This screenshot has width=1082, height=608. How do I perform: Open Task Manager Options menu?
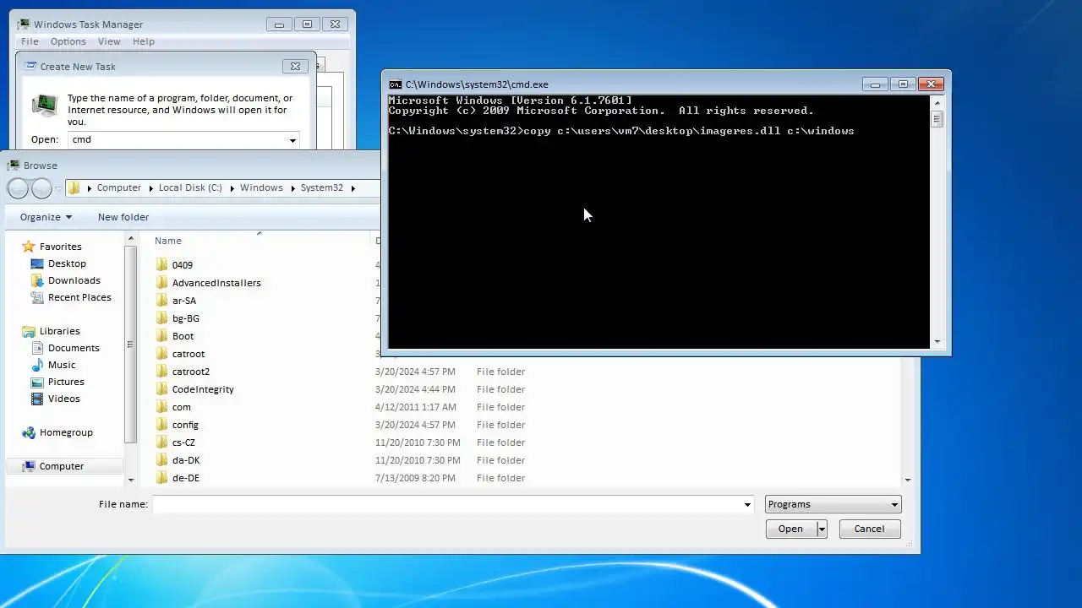[x=68, y=41]
